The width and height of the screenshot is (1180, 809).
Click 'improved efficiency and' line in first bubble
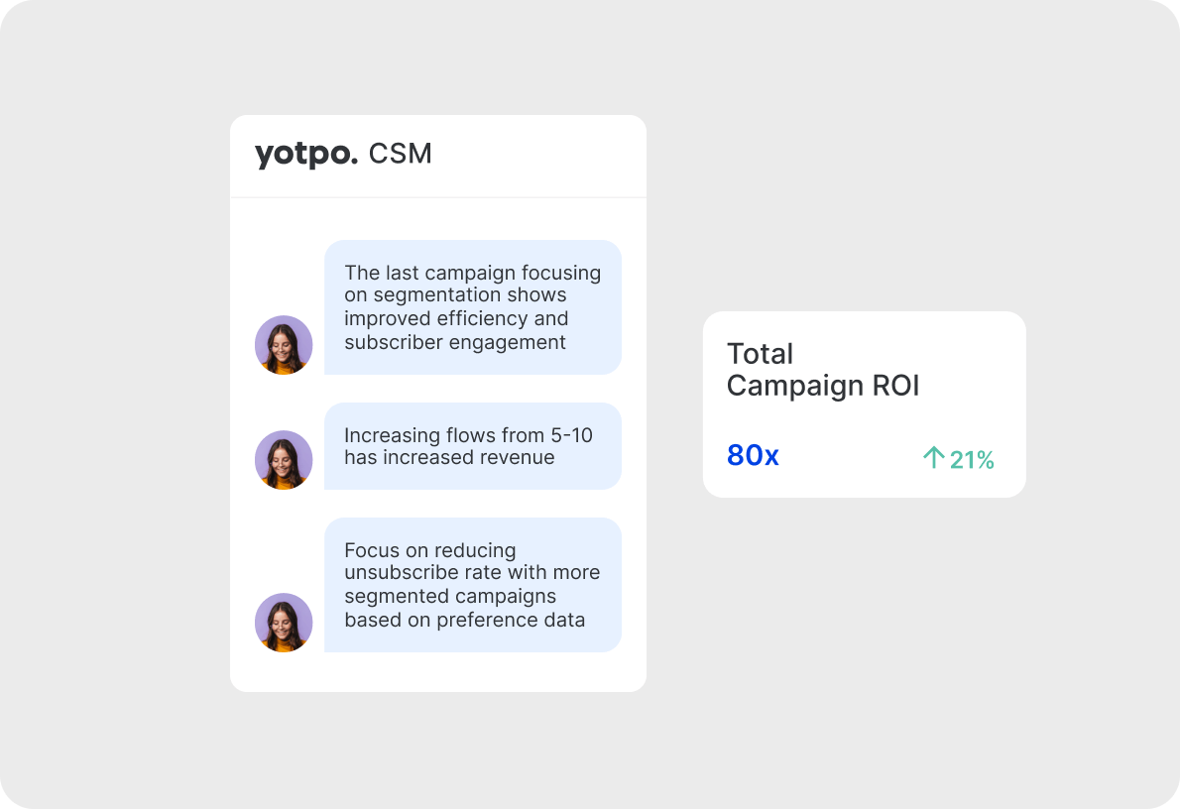[x=456, y=318]
